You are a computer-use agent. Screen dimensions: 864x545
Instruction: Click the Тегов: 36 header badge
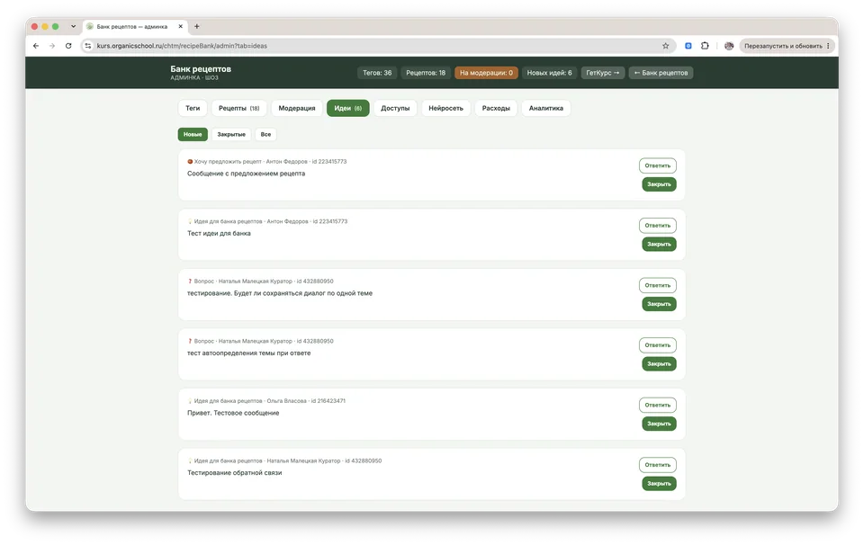pos(377,73)
